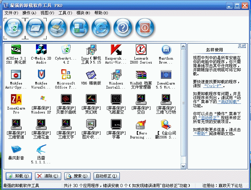Viewport: 251px width, 190px height.
Task: Open the 文件(F) menu
Action: [x=11, y=13]
